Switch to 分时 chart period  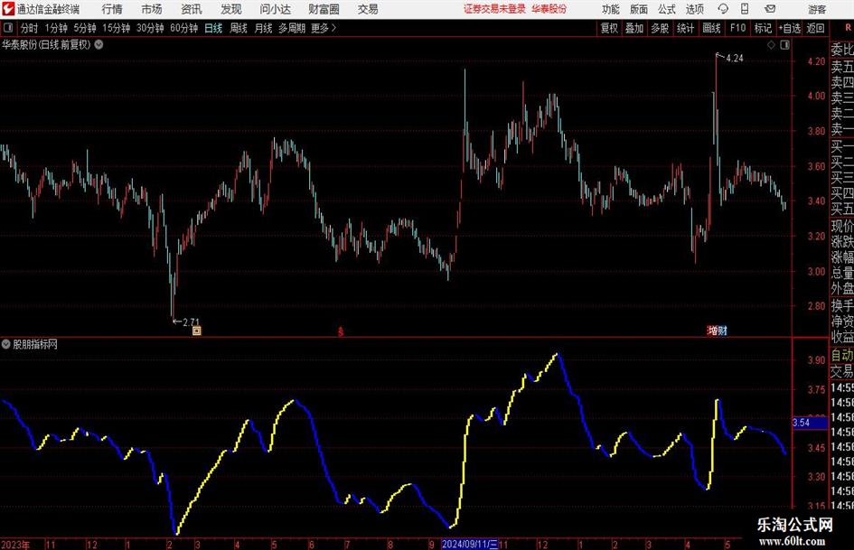tap(29, 28)
